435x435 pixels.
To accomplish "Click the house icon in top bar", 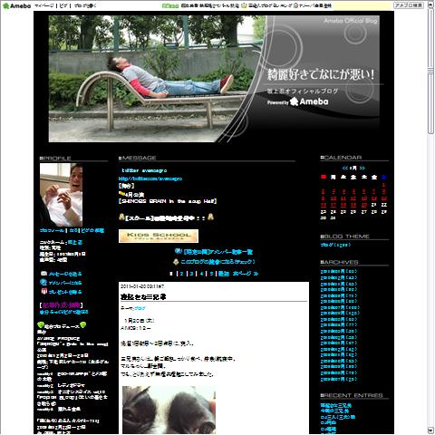I will (x=295, y=5).
